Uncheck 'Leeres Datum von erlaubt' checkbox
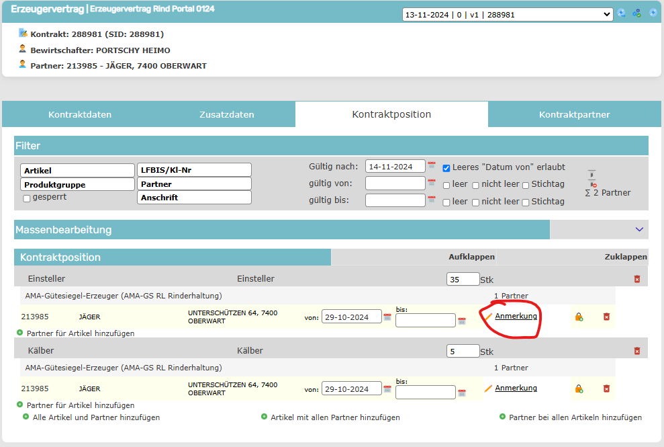 446,167
